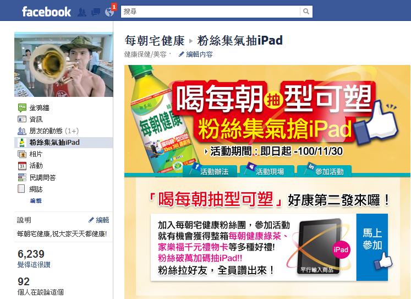Open 朋友的動態 in the sidebar
This screenshot has width=411, height=299.
click(64, 131)
